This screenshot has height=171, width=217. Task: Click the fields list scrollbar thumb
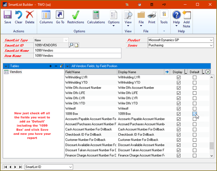coord(211,146)
